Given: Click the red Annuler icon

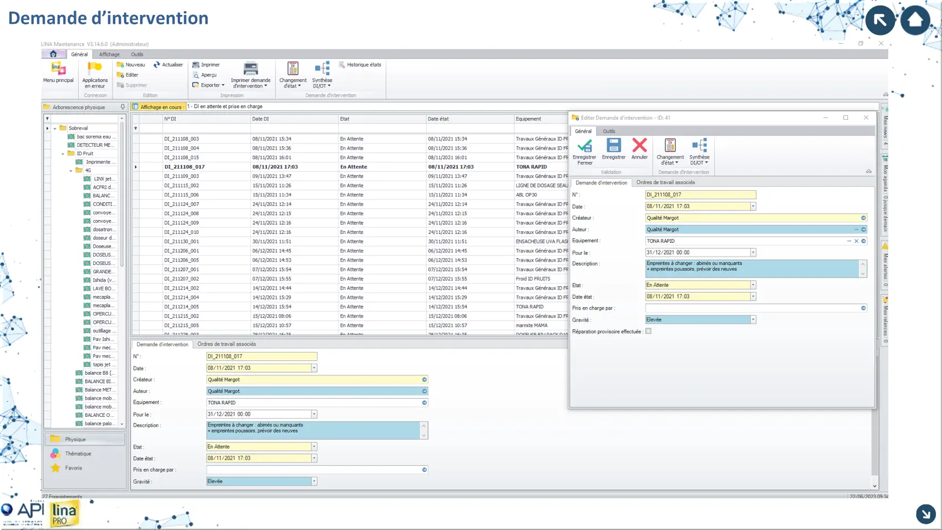Looking at the screenshot, I should pyautogui.click(x=639, y=146).
